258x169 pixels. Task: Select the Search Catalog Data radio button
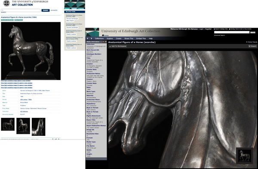click(x=215, y=29)
